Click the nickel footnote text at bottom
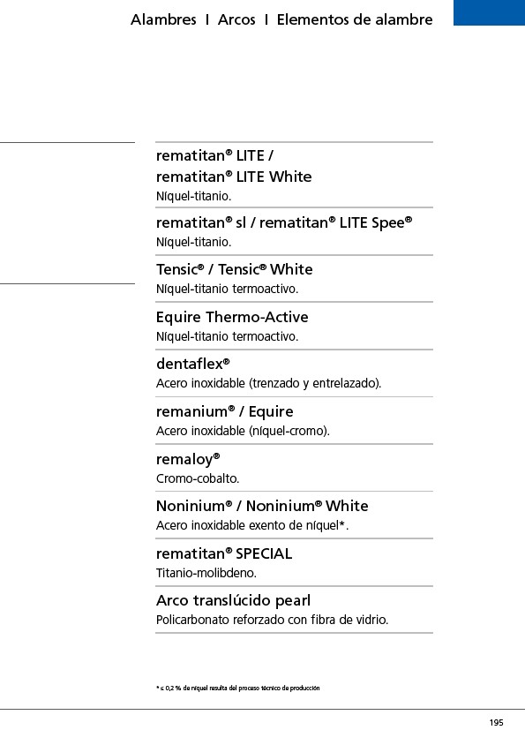Viewport: 525px width, 745px height. (x=238, y=688)
